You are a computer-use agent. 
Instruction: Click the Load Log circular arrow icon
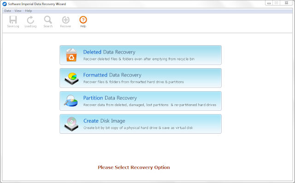point(30,19)
